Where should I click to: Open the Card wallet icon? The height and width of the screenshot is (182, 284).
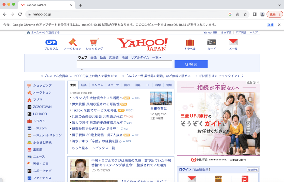point(212,42)
